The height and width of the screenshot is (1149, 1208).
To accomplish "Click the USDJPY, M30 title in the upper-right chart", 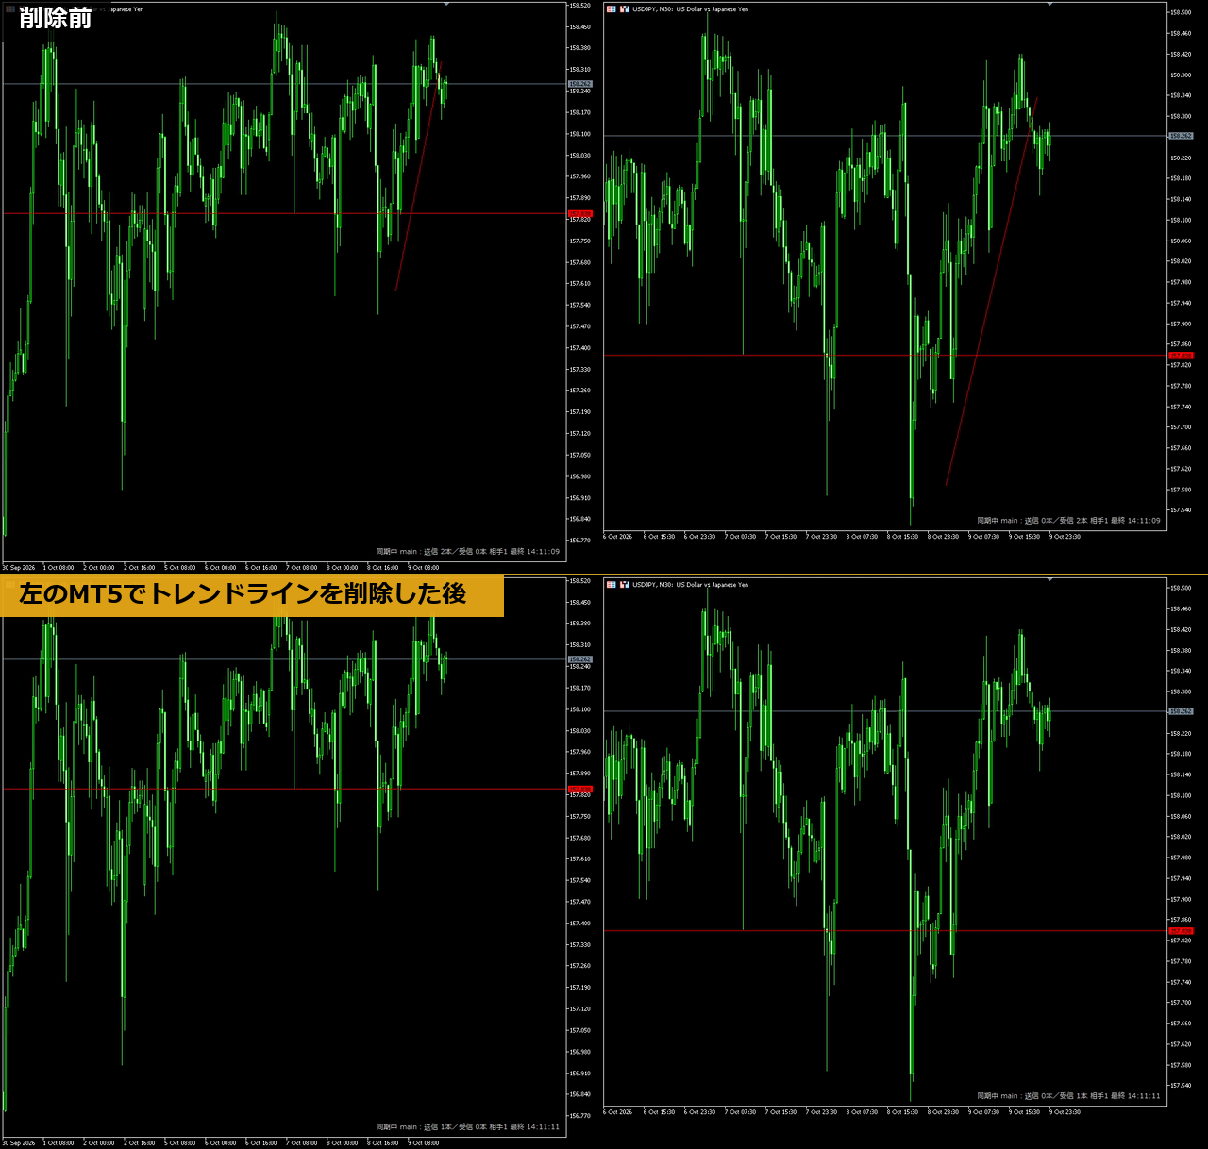I will [x=690, y=9].
